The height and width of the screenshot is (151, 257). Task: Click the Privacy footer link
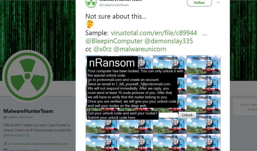tap(252, 110)
